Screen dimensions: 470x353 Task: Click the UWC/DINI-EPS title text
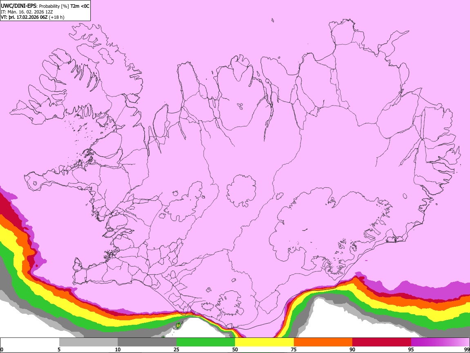click(x=19, y=6)
